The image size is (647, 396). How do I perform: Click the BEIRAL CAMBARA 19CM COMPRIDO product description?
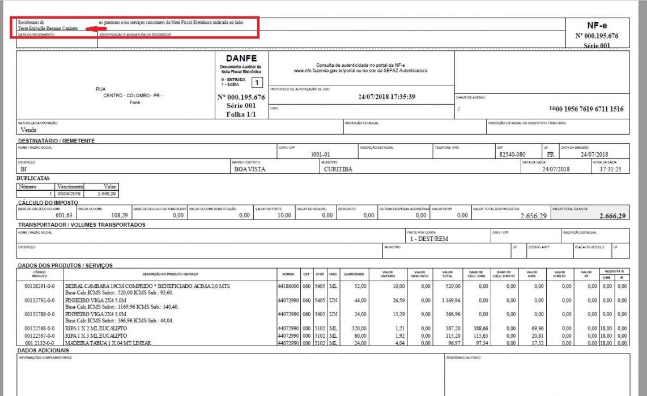[147, 286]
